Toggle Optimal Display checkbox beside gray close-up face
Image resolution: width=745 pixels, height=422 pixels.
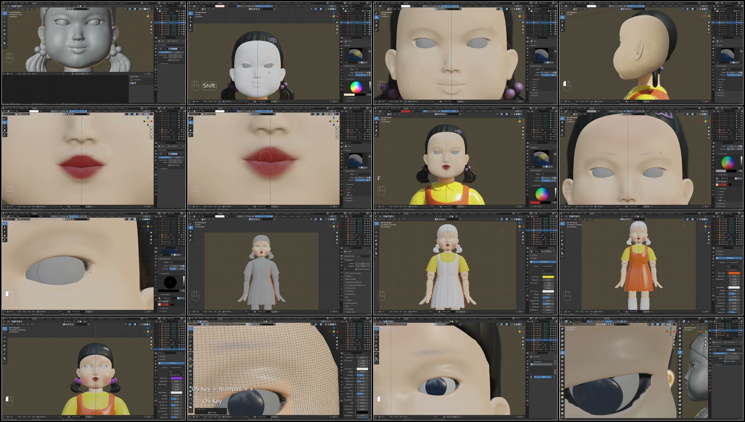point(169,60)
